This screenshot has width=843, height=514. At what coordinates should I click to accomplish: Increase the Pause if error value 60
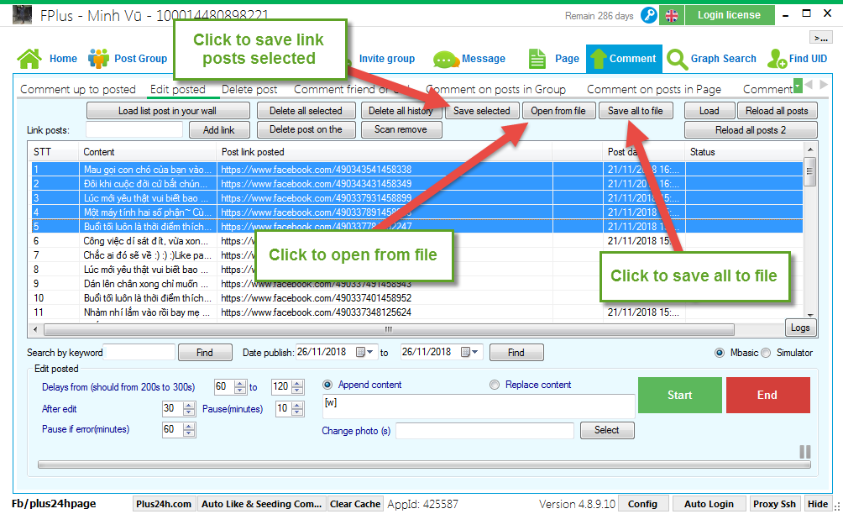coord(188,426)
